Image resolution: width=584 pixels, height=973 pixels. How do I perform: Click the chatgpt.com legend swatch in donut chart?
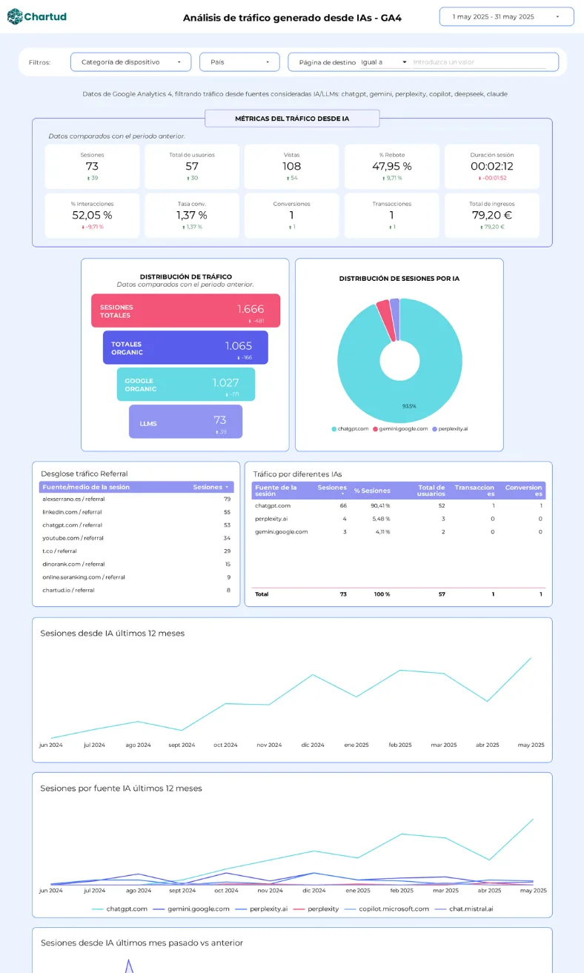click(x=334, y=429)
